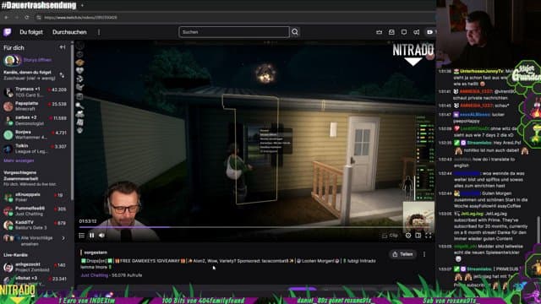
Task: Collapse the 'Für dich' sidebar
Action: point(63,47)
